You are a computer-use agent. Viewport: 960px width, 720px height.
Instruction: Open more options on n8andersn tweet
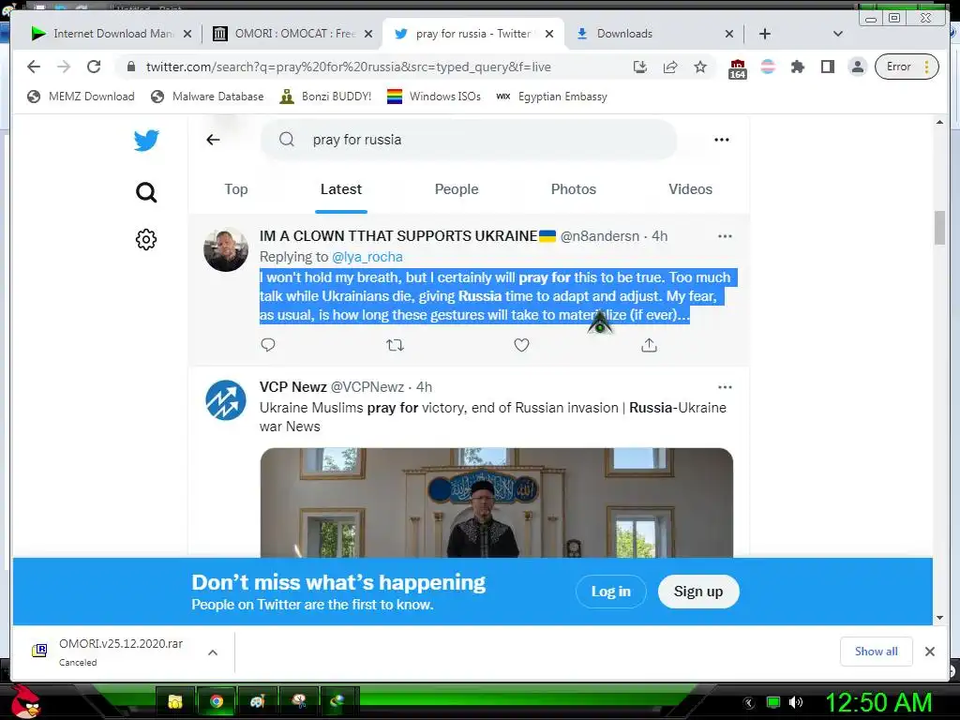[x=725, y=236]
